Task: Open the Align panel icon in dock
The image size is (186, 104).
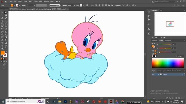Action: pyautogui.click(x=149, y=34)
